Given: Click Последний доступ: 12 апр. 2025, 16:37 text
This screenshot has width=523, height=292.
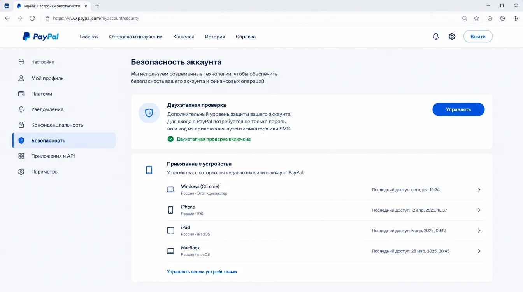Looking at the screenshot, I should 409,210.
